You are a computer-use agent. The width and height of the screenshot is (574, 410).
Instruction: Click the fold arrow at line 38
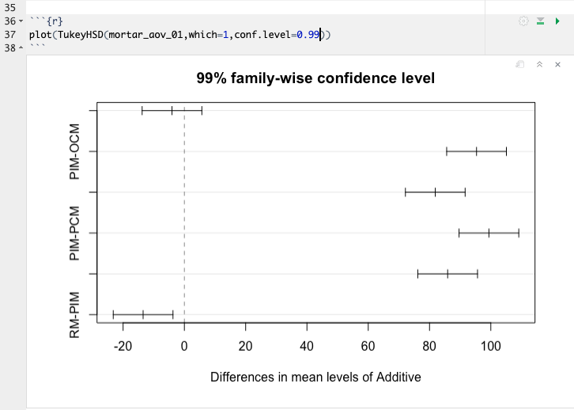click(x=21, y=48)
